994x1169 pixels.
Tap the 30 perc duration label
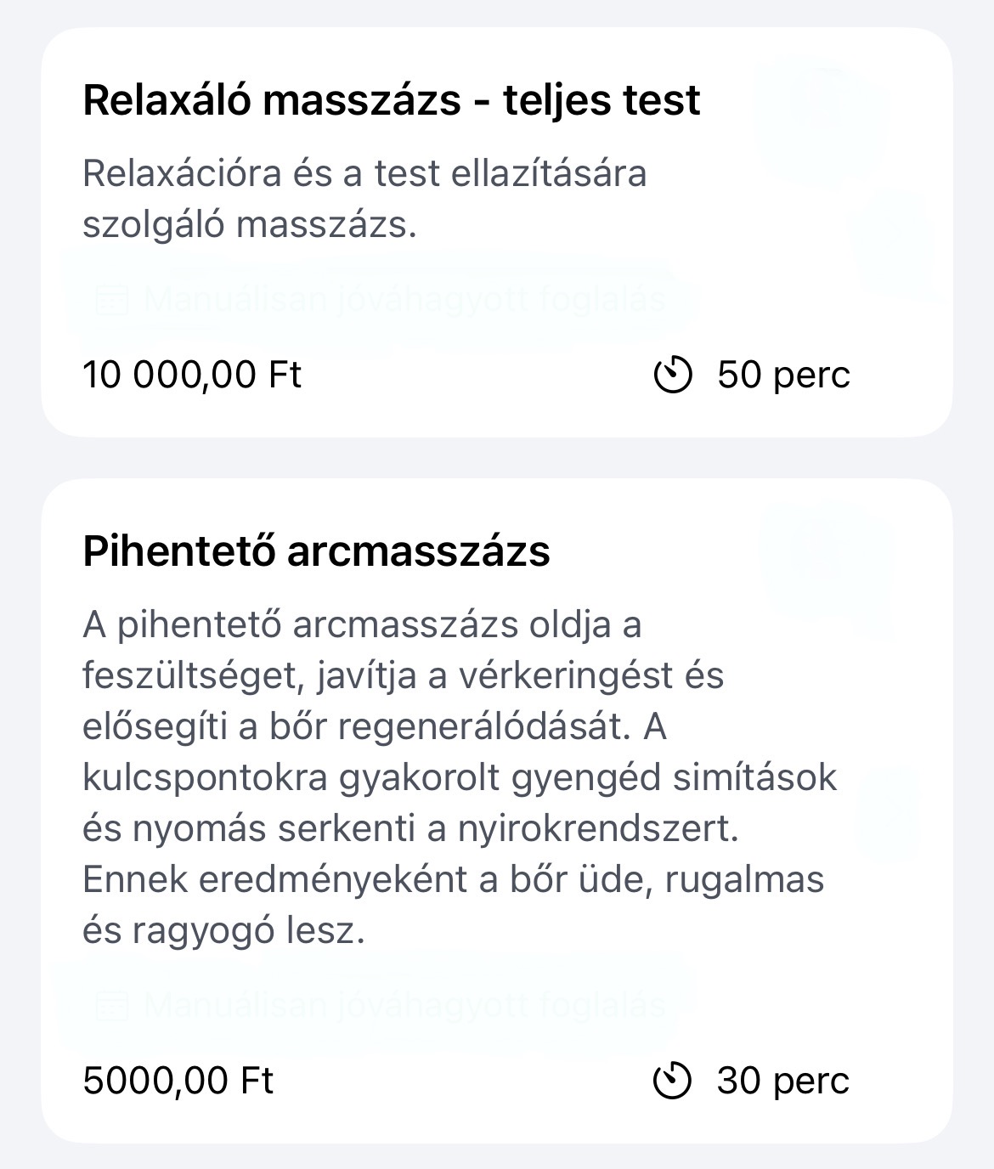[783, 1080]
